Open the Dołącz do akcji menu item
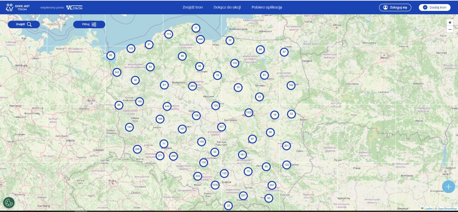 pos(227,7)
